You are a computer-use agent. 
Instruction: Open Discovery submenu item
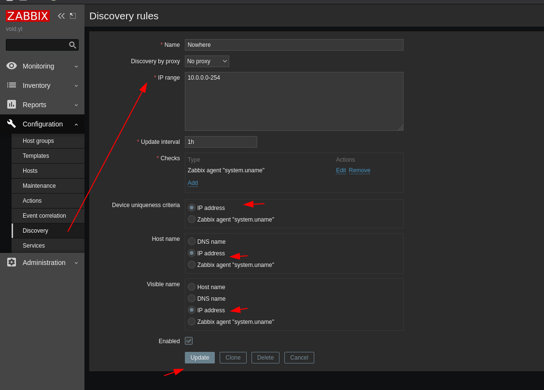click(48, 230)
